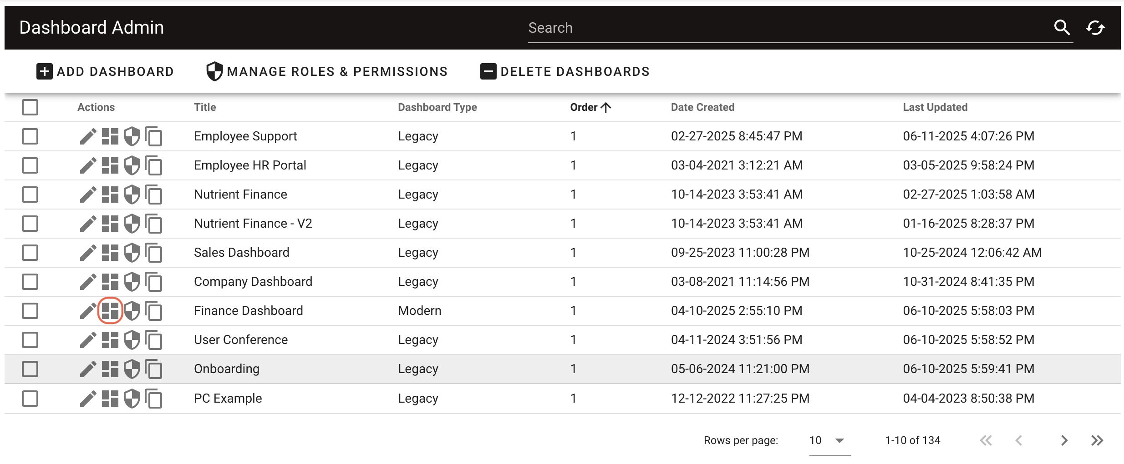Open permissions shield for Employee HR Portal
The height and width of the screenshot is (464, 1124).
point(132,165)
